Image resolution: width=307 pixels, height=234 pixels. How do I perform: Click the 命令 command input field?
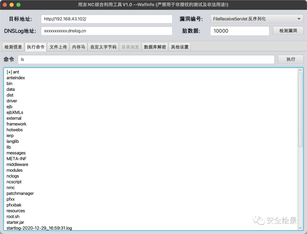click(146, 59)
